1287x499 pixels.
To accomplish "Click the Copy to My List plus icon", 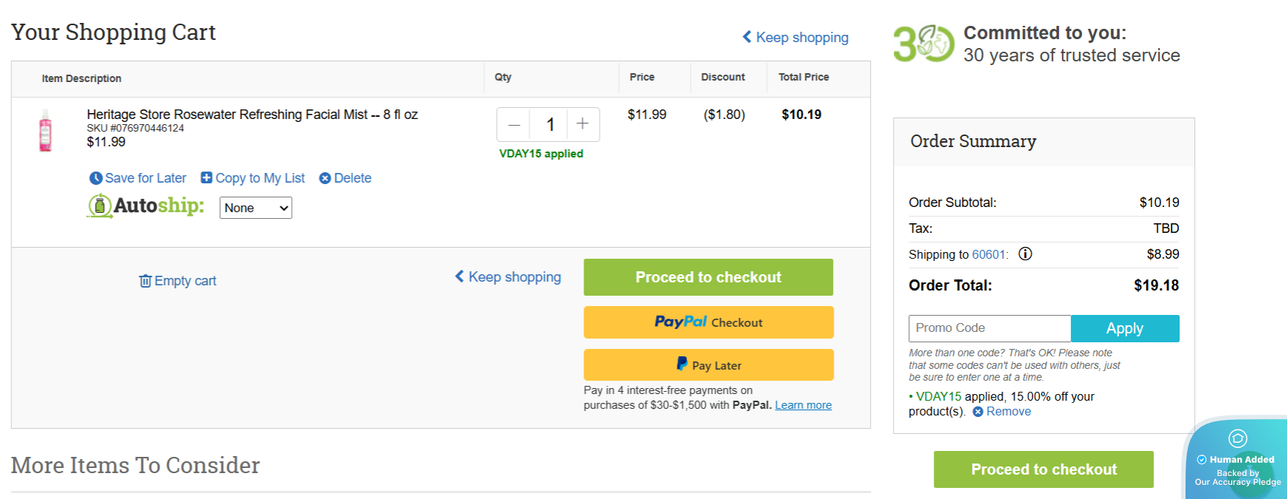I will pyautogui.click(x=207, y=177).
